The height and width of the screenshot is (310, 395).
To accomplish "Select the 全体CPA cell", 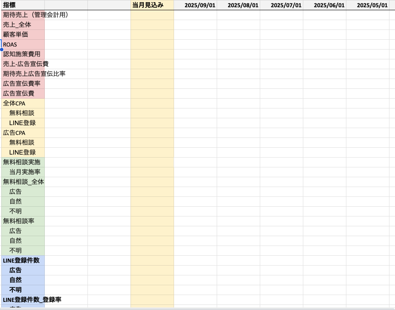I will 23,103.
